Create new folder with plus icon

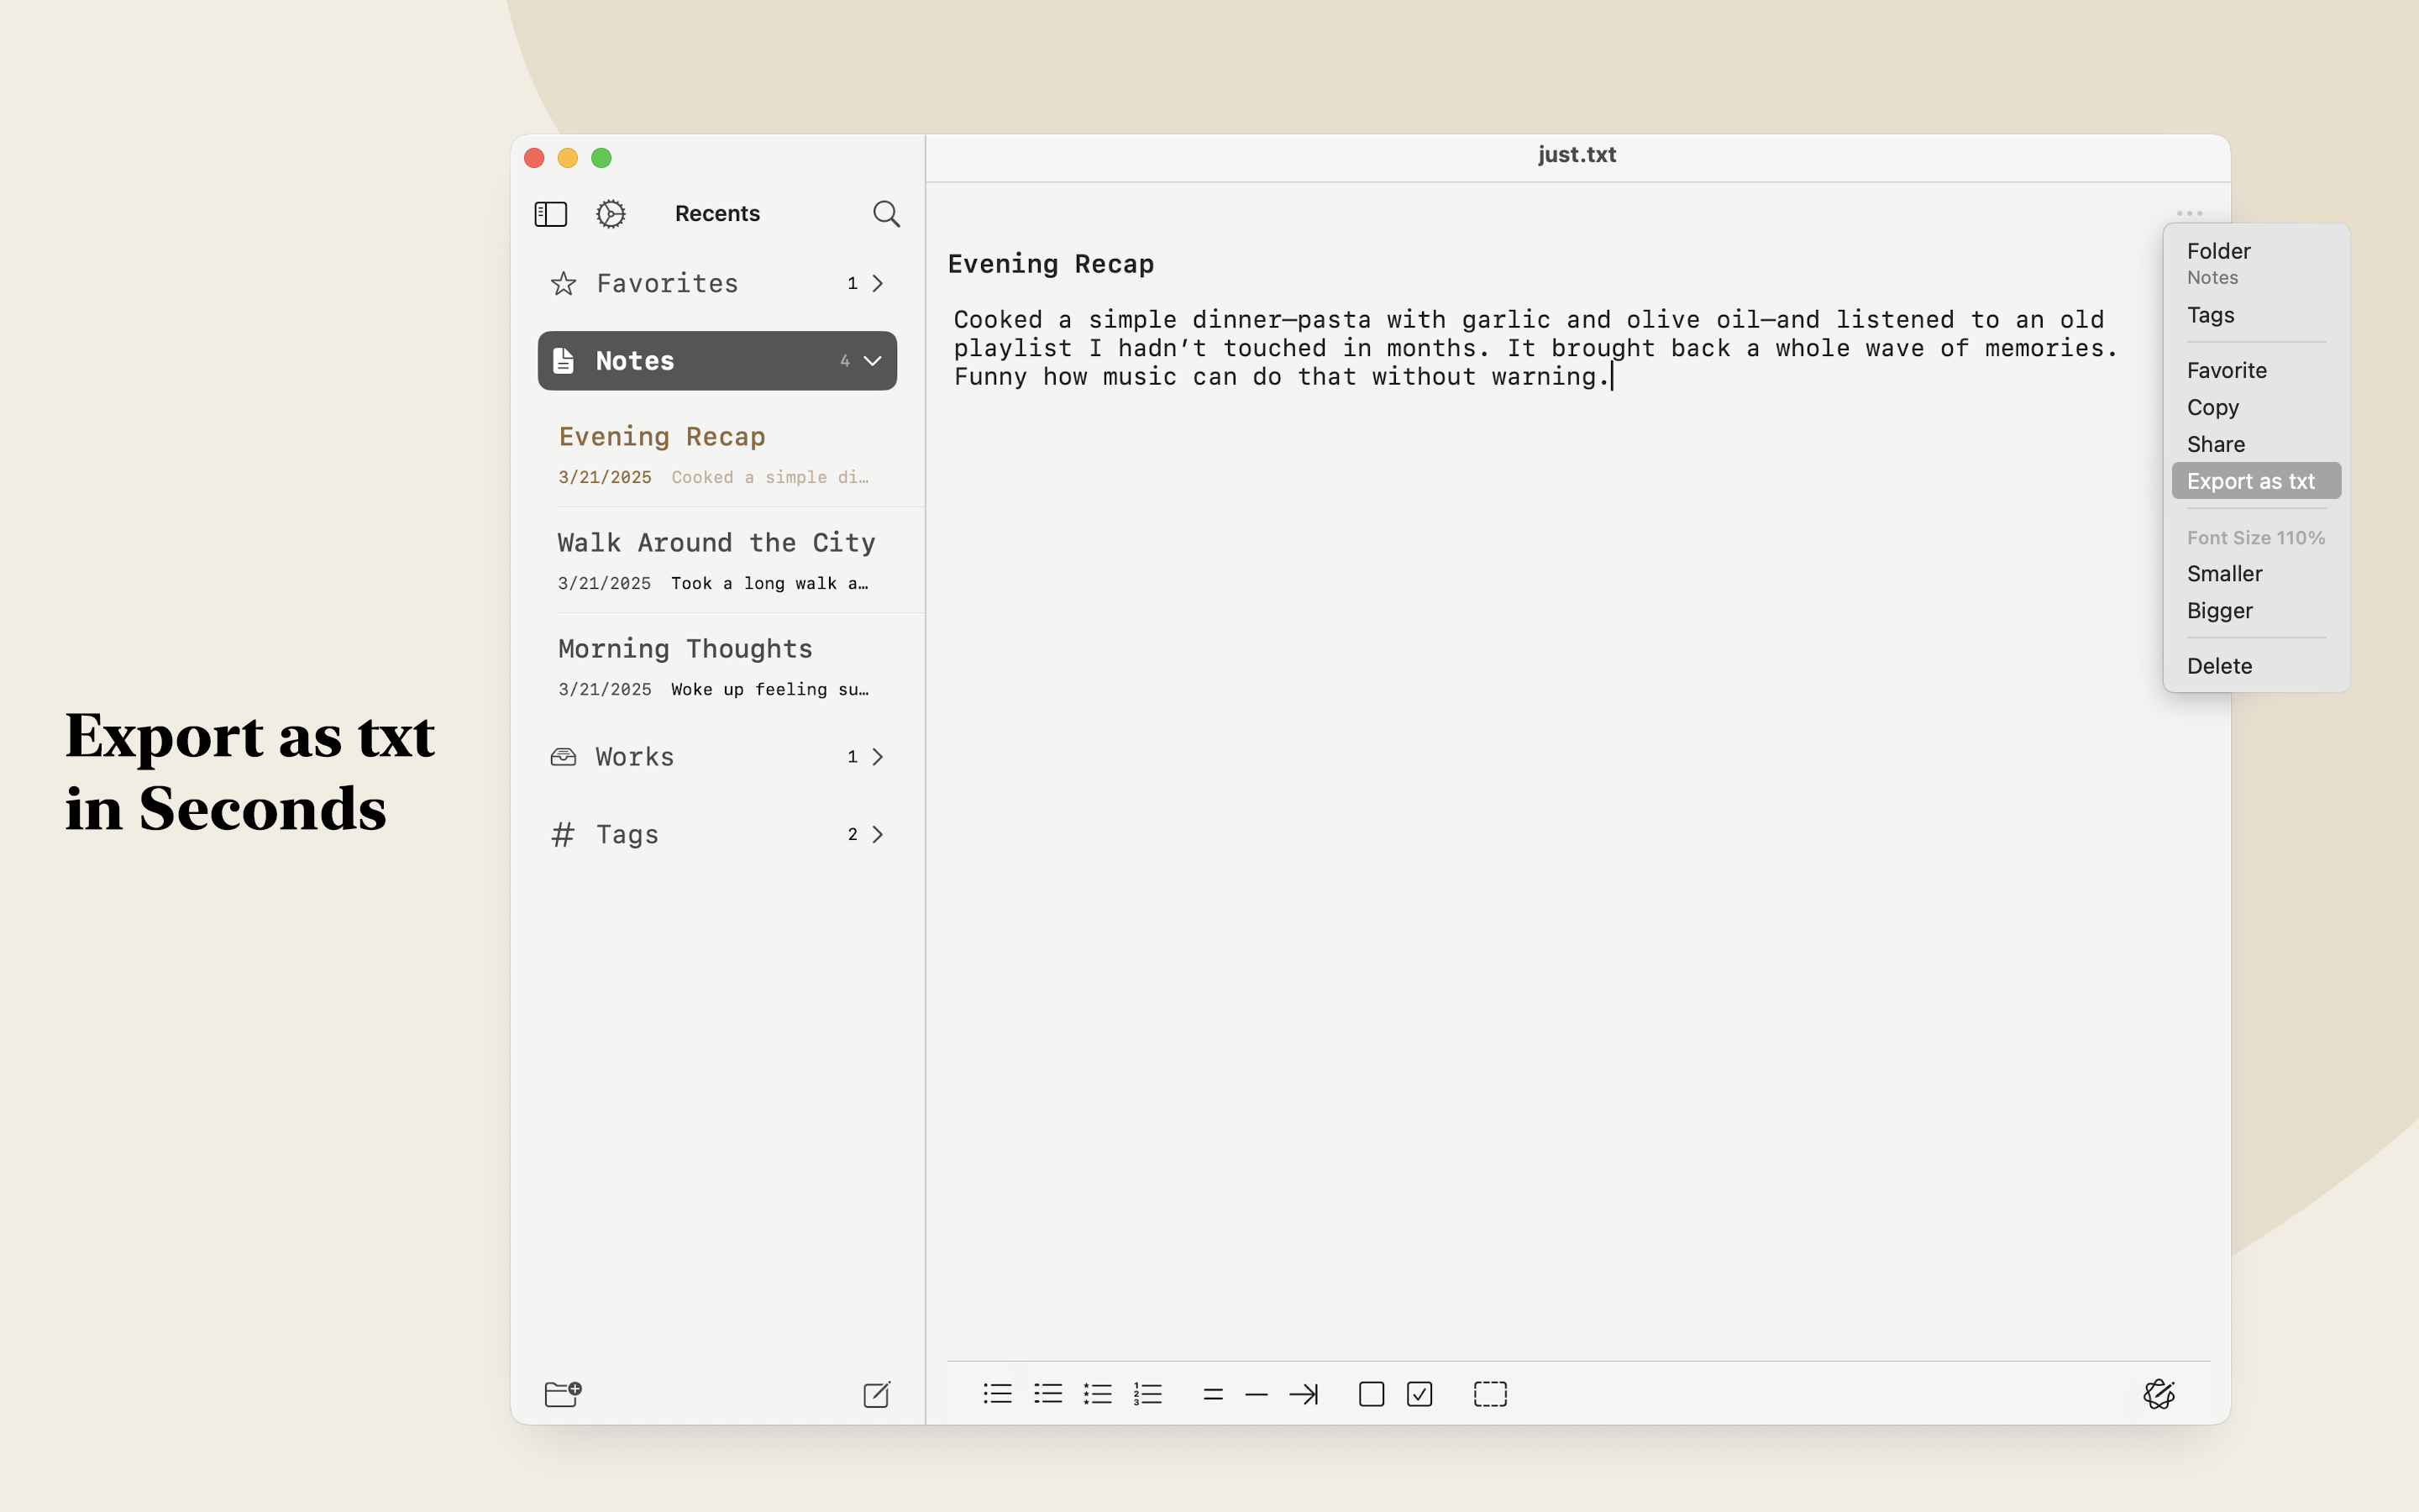click(x=563, y=1393)
